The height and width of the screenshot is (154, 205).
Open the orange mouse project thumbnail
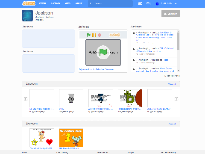coord(71,138)
